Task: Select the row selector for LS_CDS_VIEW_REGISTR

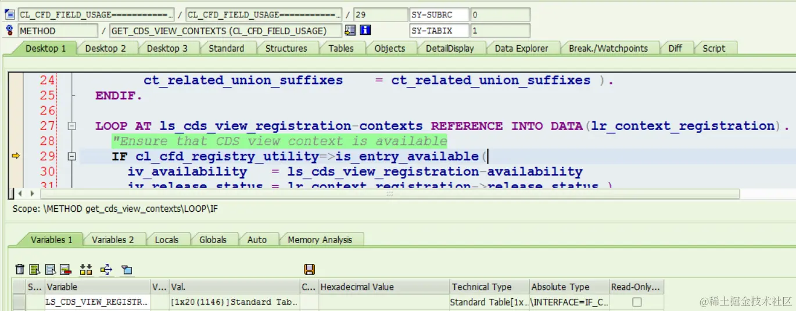Action: click(19, 302)
